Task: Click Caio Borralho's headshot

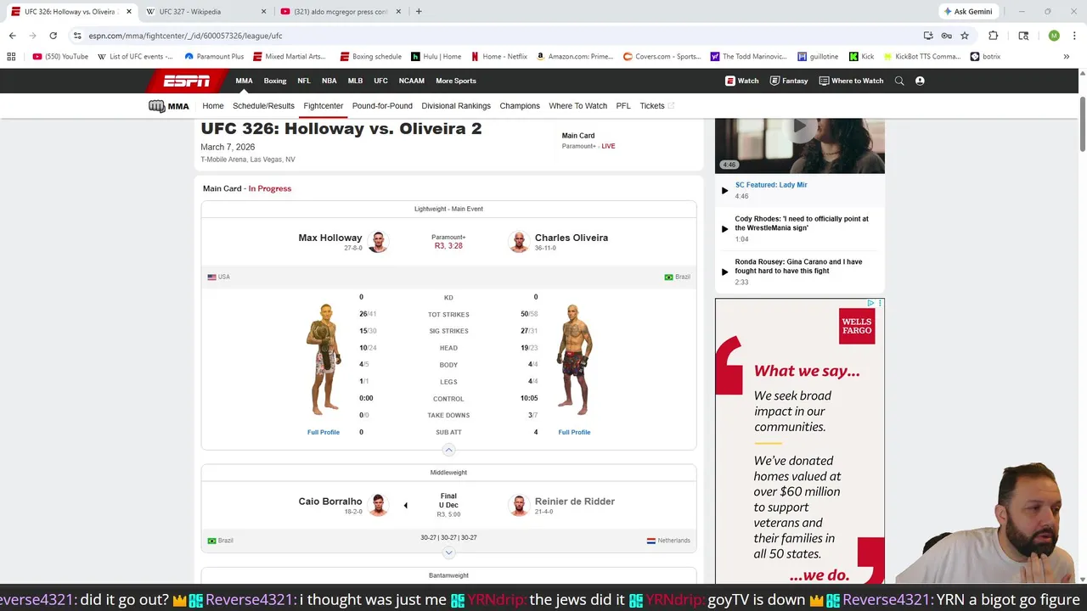Action: click(x=378, y=505)
